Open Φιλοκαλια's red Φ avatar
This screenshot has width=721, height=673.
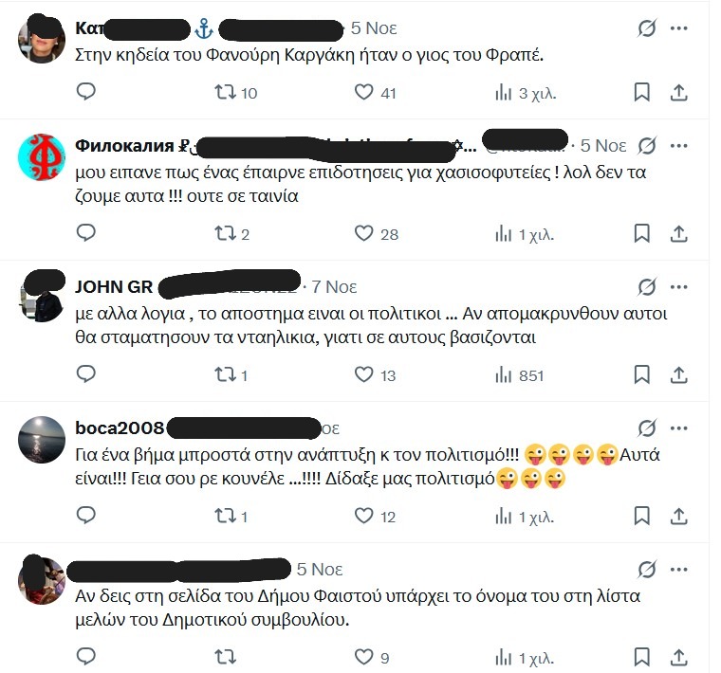[x=42, y=157]
